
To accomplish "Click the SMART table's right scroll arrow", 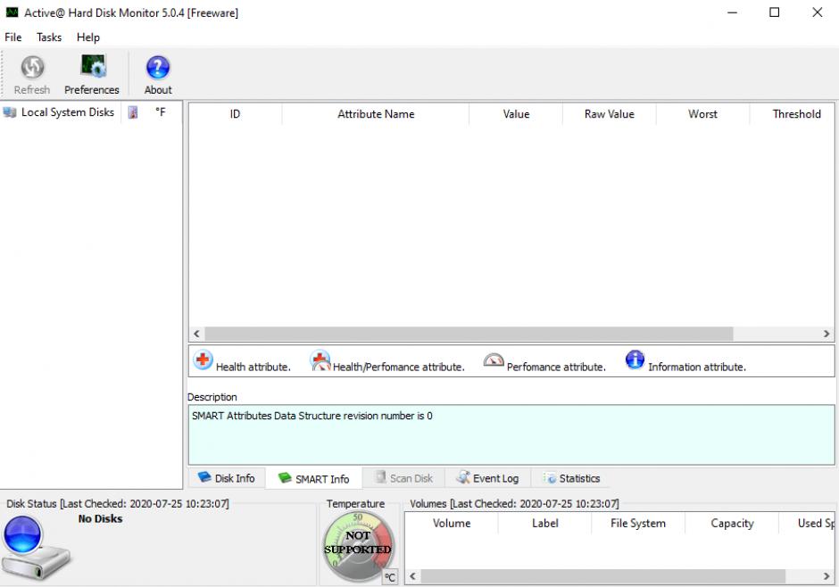I will point(827,334).
